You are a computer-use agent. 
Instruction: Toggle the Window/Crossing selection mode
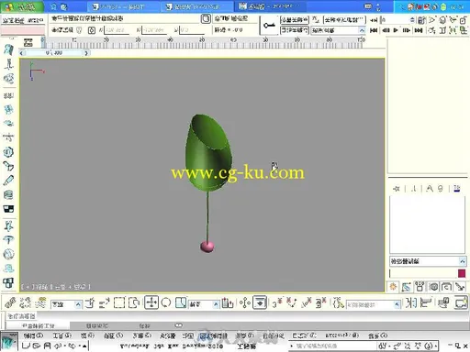click(134, 303)
